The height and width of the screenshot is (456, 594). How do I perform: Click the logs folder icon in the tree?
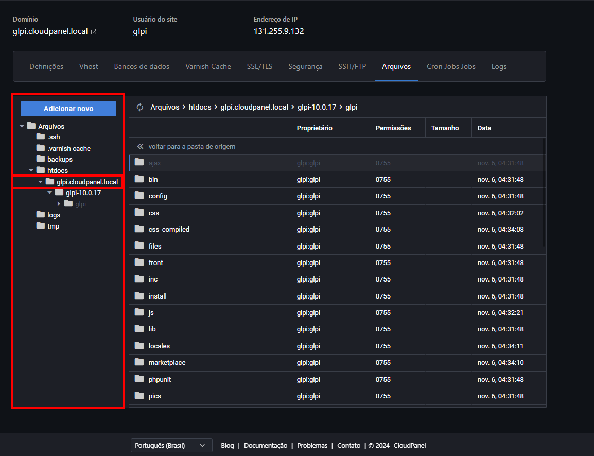[x=41, y=215]
